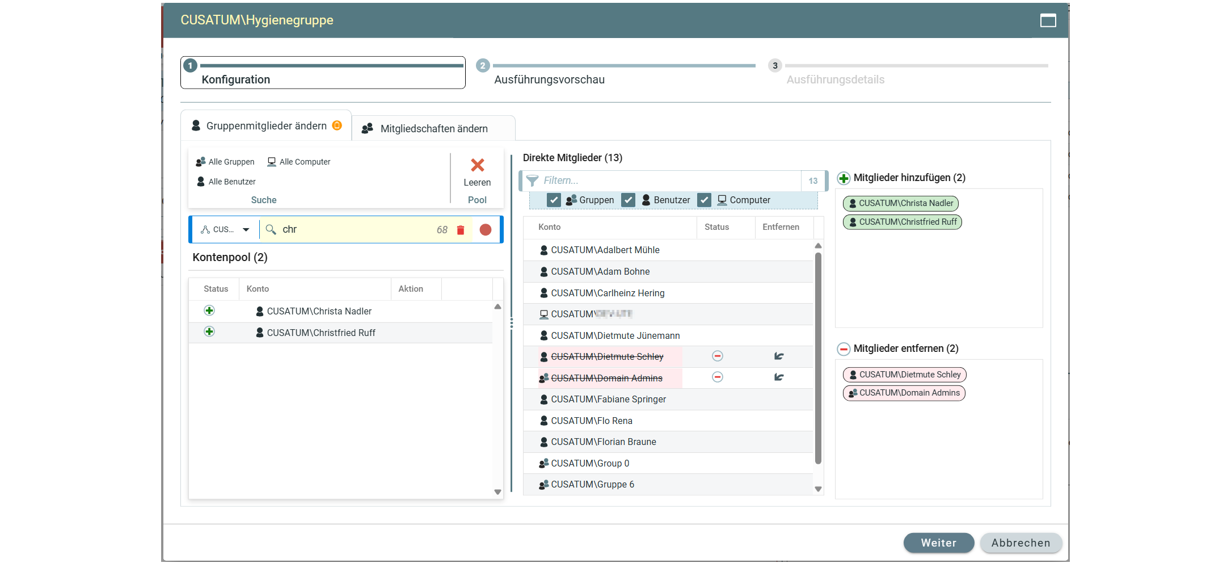
Task: Select CUSATUM\Christa Nadler chip in add list
Action: point(900,203)
